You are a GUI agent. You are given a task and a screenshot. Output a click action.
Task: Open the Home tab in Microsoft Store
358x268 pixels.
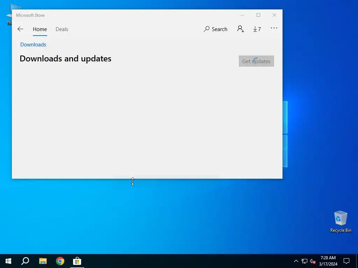point(40,29)
